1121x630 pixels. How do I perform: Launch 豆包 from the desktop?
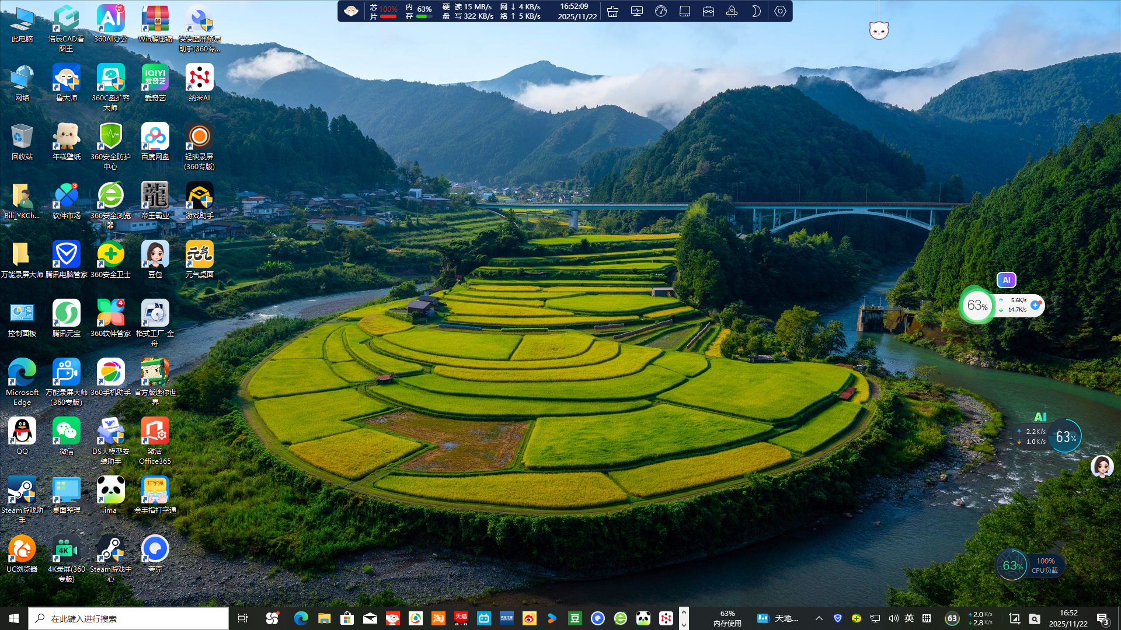pos(155,254)
